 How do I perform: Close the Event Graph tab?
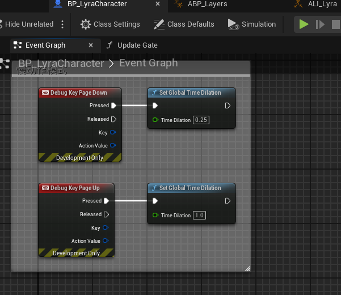[91, 45]
